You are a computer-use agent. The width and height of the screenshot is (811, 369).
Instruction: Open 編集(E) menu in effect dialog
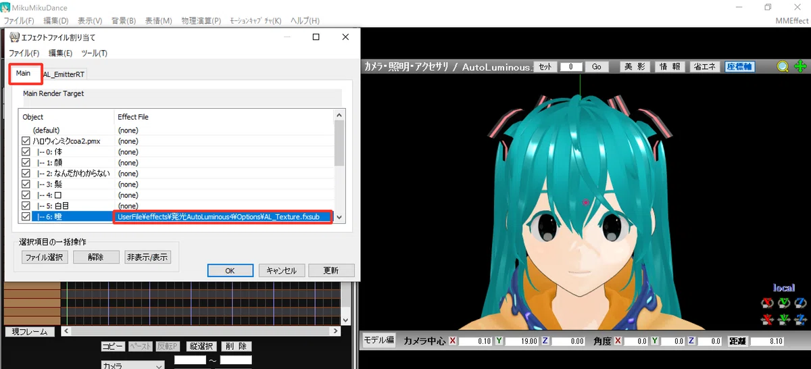pos(60,53)
